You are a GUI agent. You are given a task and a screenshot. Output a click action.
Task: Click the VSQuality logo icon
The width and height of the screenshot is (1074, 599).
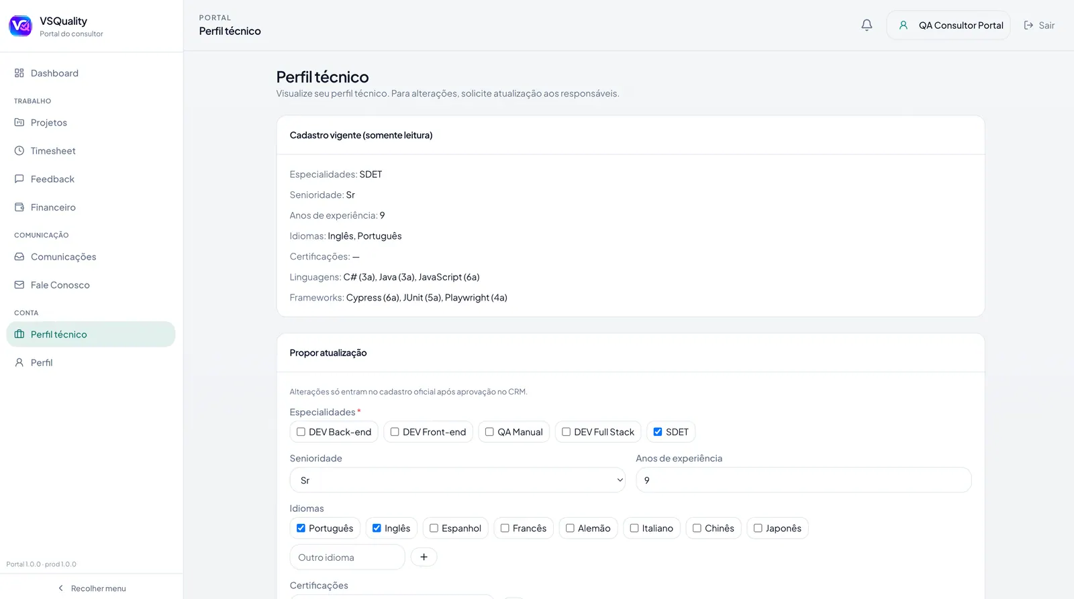pyautogui.click(x=20, y=25)
